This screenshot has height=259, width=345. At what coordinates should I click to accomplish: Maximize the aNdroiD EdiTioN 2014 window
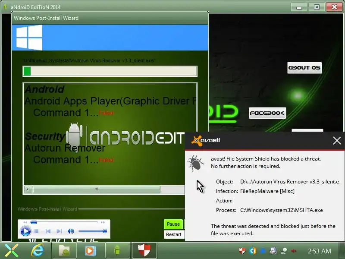click(317, 7)
